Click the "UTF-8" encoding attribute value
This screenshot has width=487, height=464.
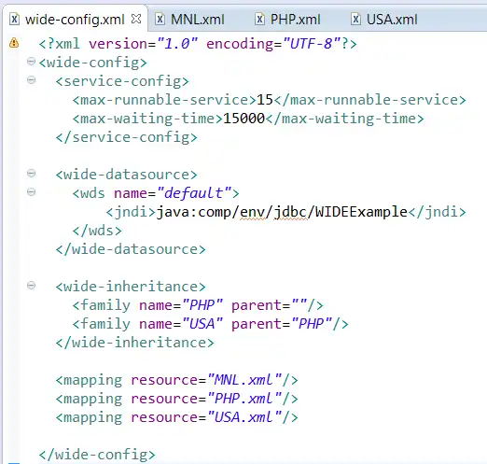pos(312,44)
